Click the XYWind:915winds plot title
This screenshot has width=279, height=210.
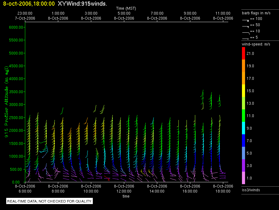pyautogui.click(x=82, y=4)
